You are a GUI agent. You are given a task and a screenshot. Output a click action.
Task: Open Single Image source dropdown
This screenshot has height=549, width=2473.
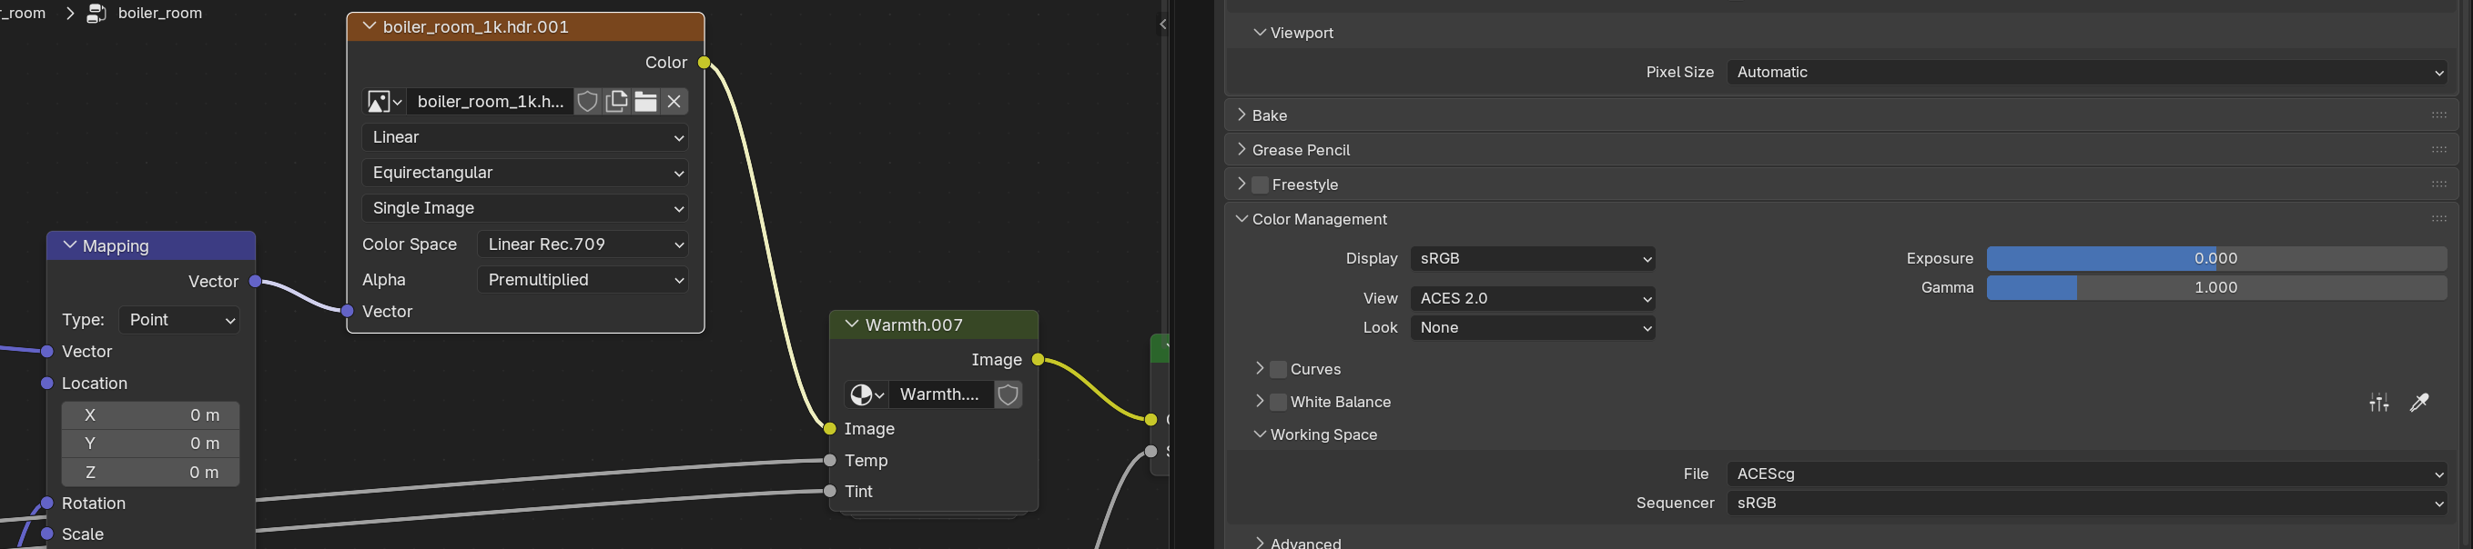525,208
